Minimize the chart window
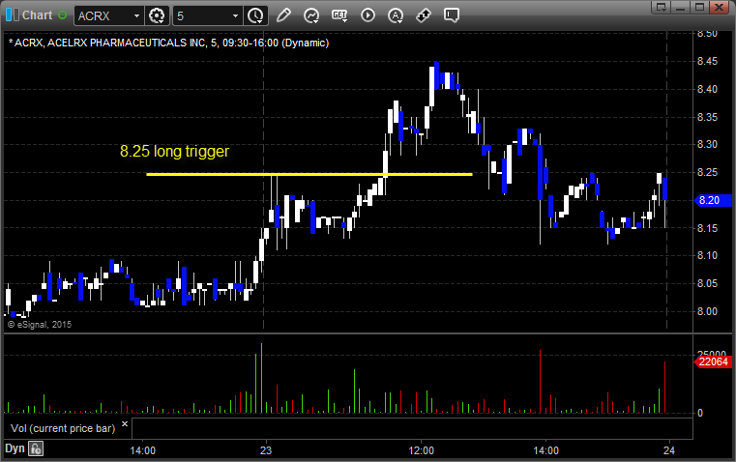736x462 pixels. click(x=681, y=7)
